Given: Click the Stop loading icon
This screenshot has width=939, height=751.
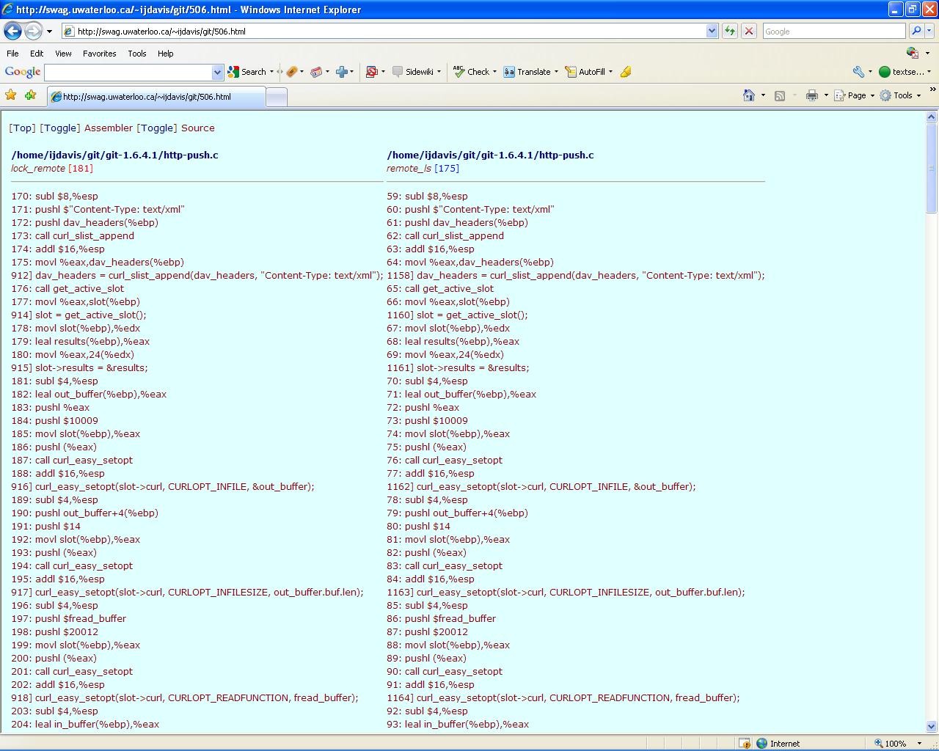Looking at the screenshot, I should pyautogui.click(x=749, y=31).
